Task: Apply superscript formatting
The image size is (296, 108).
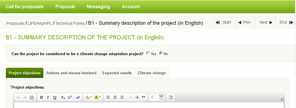Action: click(x=70, y=97)
